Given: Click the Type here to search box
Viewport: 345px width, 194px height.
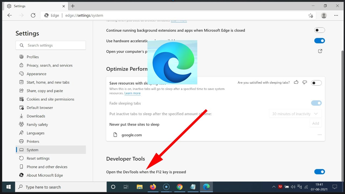Looking at the screenshot, I should 61,187.
